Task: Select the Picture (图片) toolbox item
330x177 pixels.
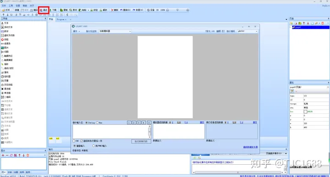Action: coord(5,48)
